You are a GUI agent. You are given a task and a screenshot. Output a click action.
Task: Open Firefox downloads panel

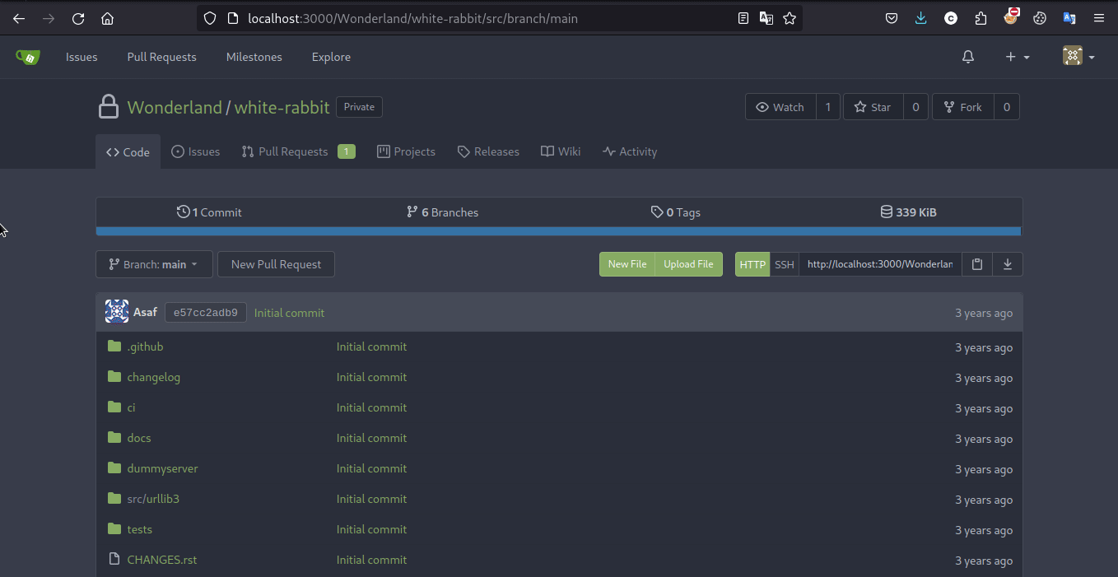point(921,18)
